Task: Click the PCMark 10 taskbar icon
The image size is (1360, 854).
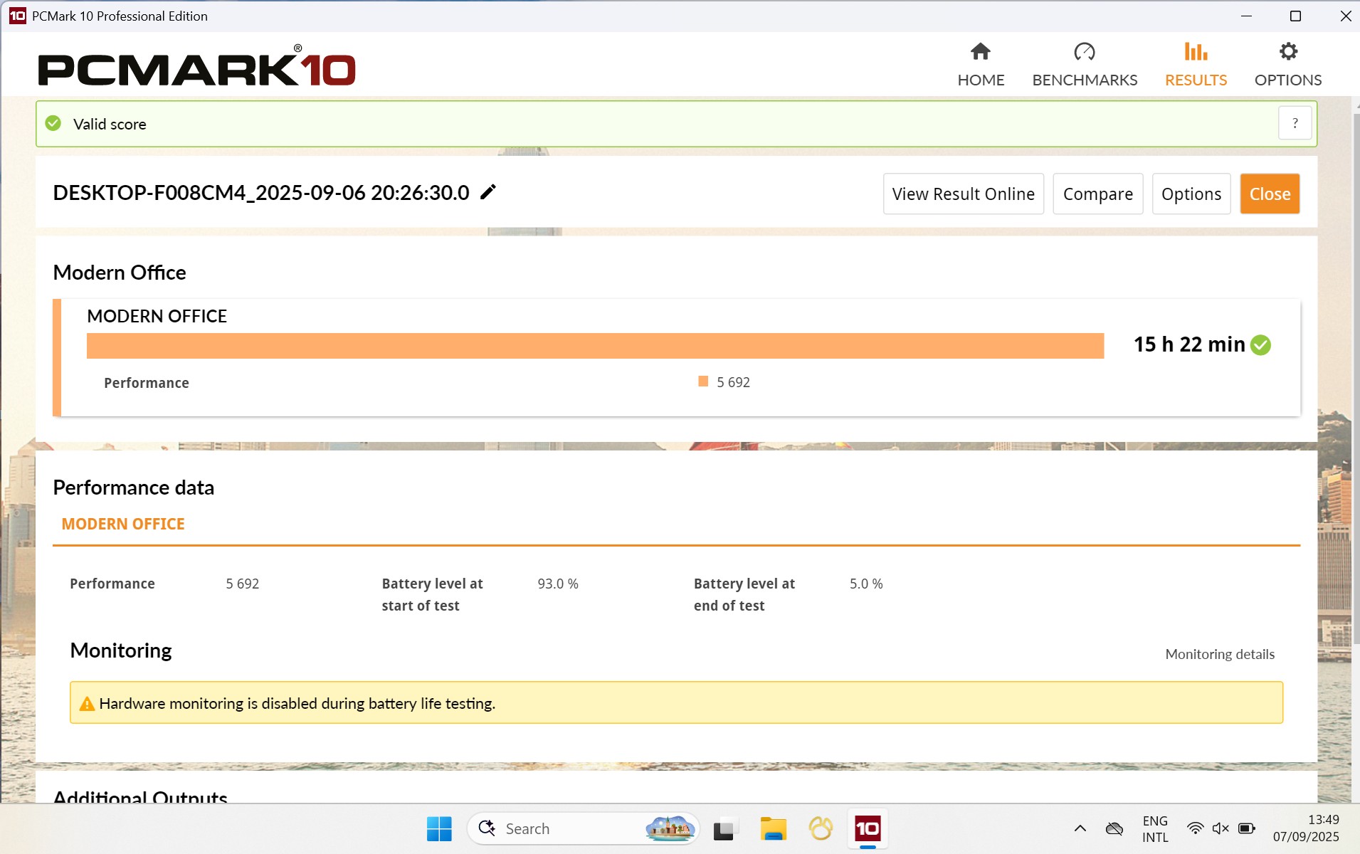Action: [x=867, y=829]
